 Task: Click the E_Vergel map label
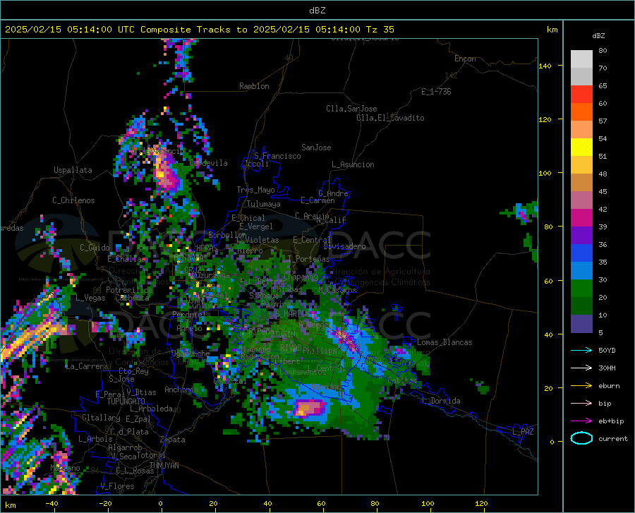pyautogui.click(x=256, y=227)
